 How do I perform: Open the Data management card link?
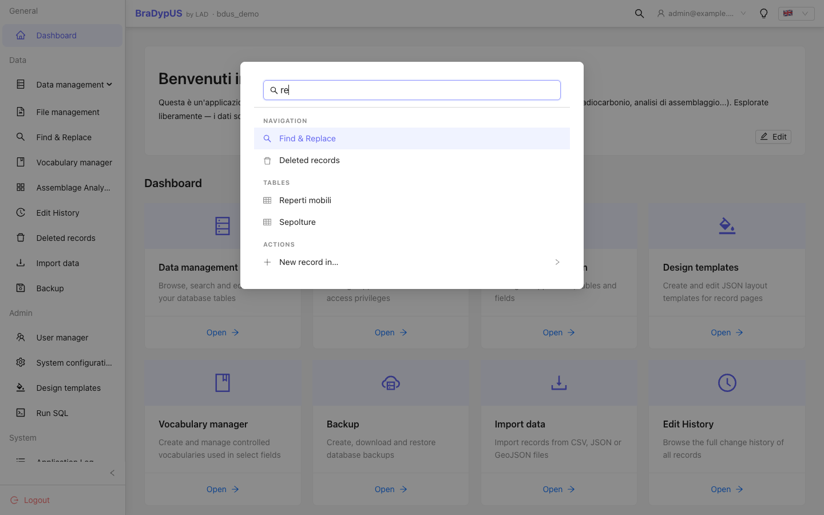223,332
